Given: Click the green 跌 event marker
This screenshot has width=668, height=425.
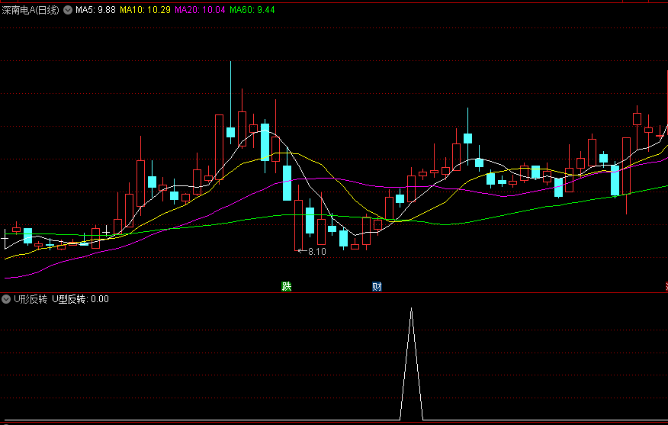Looking at the screenshot, I should 286,287.
